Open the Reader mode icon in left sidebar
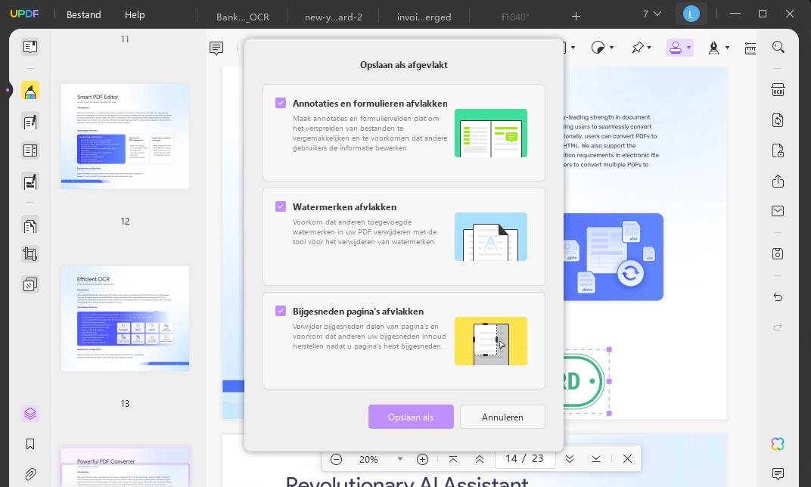This screenshot has height=487, width=811. (x=30, y=47)
